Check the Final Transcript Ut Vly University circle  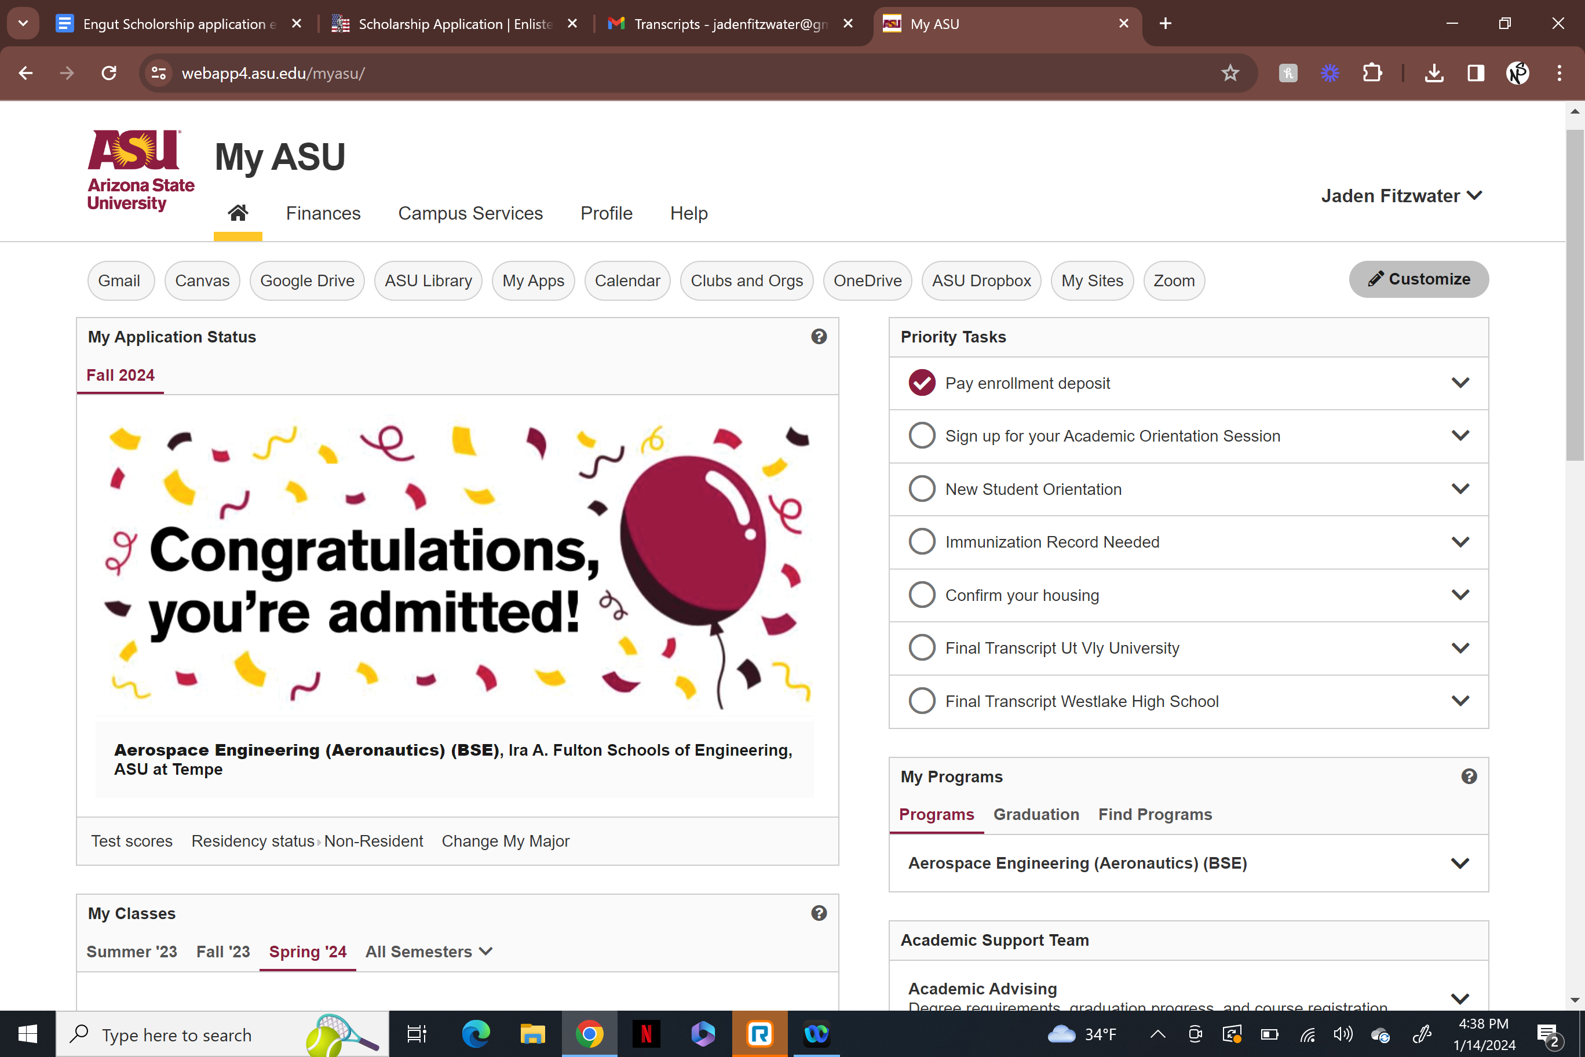pos(921,648)
